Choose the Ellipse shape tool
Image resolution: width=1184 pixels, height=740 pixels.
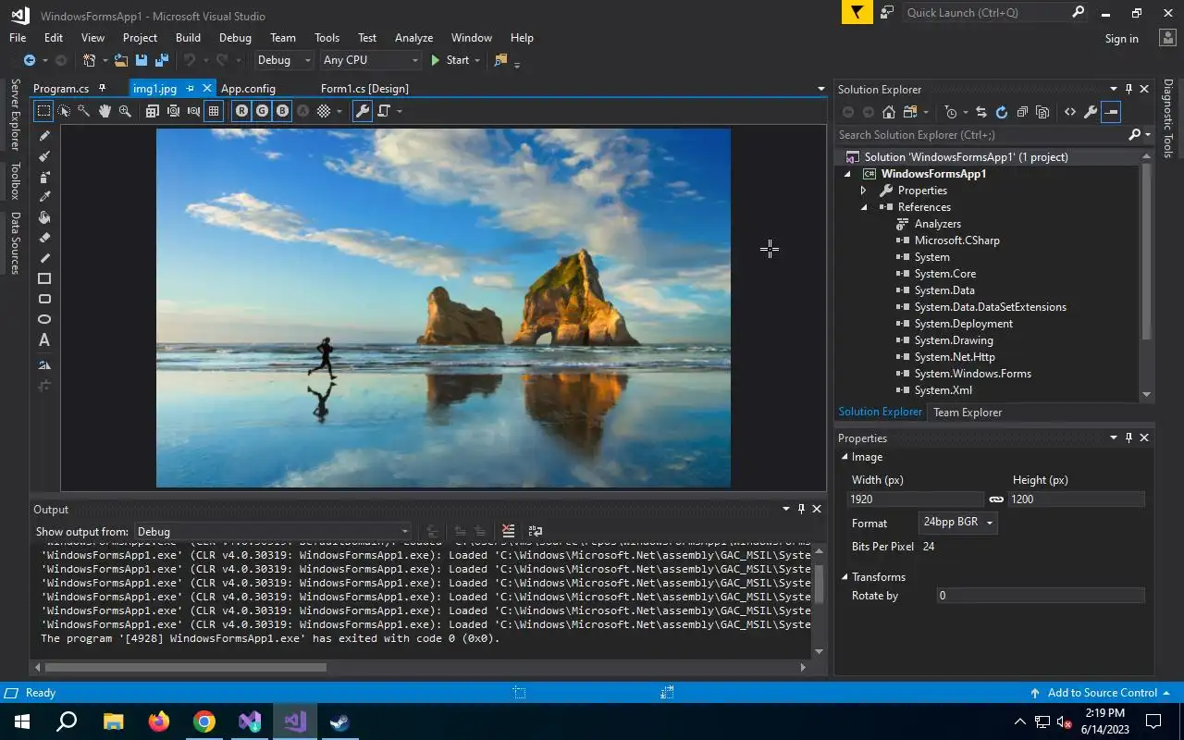tap(44, 319)
